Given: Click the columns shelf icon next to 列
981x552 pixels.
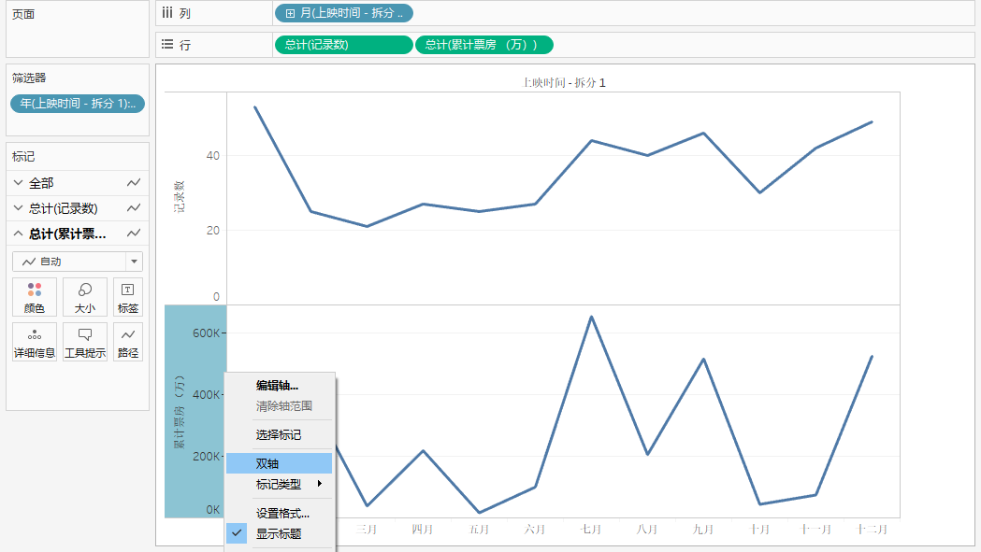Looking at the screenshot, I should (167, 12).
